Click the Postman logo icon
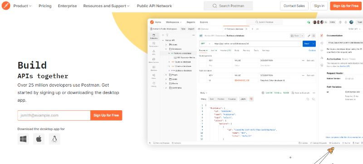Viewport: 363px width, 164px height. coord(6,6)
